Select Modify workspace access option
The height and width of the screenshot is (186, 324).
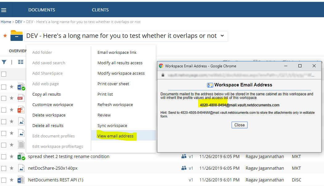(121, 73)
